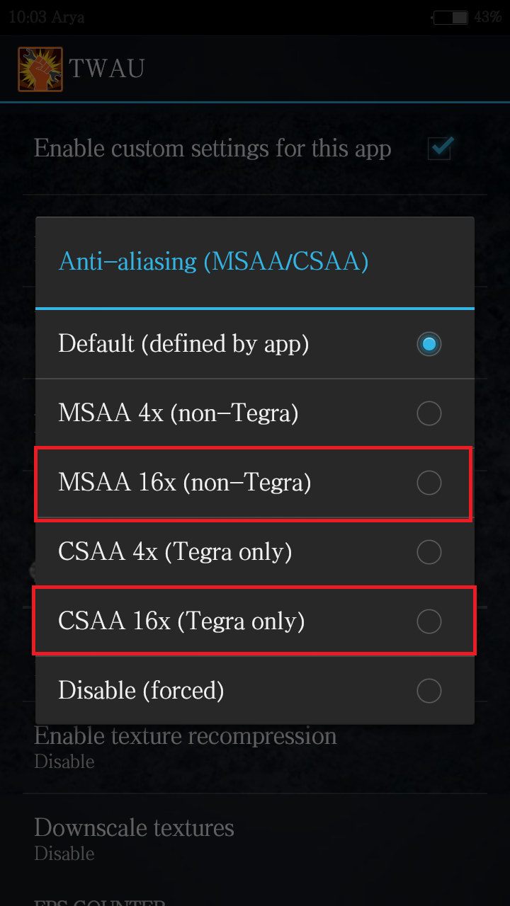Select the Disable (forced) radio button
Image resolution: width=510 pixels, height=906 pixels.
(429, 691)
